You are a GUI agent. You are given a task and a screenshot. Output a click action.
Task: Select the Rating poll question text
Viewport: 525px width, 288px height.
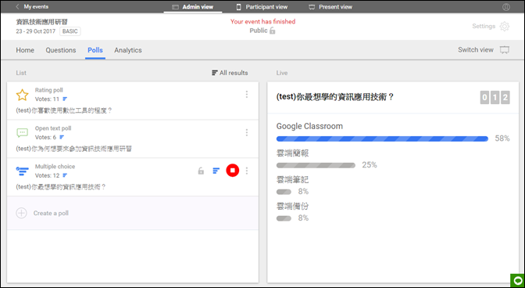(x=63, y=110)
